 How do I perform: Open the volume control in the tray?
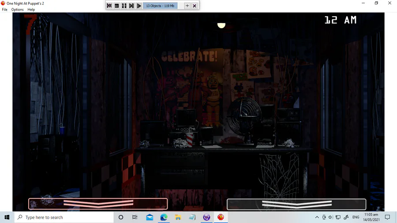331,217
